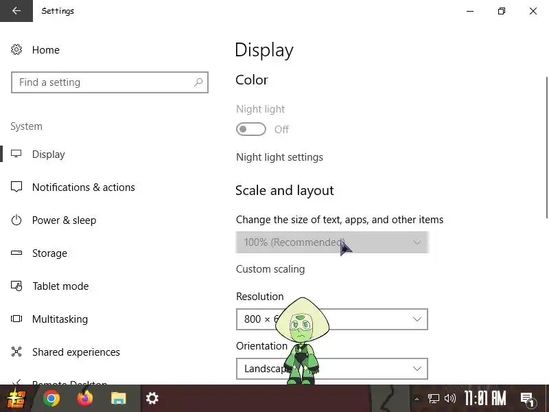Go back using the arrow button
549x412 pixels.
pos(16,11)
